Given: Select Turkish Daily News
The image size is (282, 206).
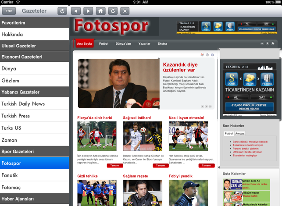Looking at the screenshot, I should (34, 103).
